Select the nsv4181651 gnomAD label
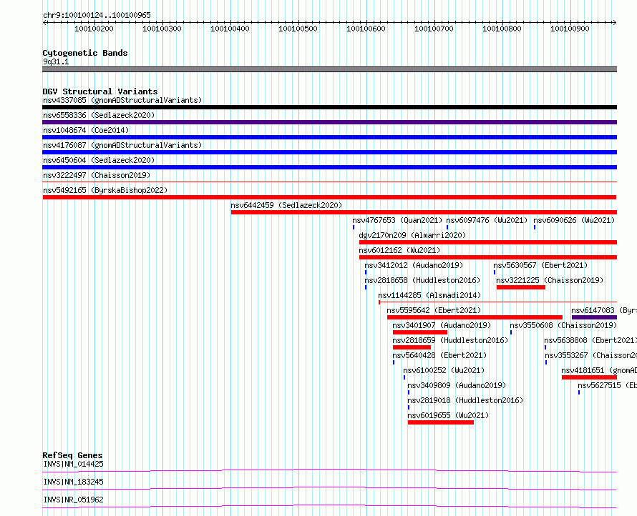Screen dimensions: 637x516 tap(599, 370)
